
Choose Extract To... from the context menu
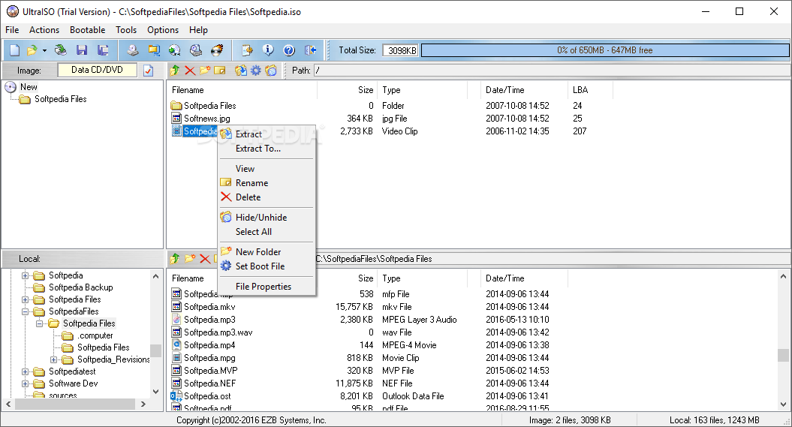267,149
